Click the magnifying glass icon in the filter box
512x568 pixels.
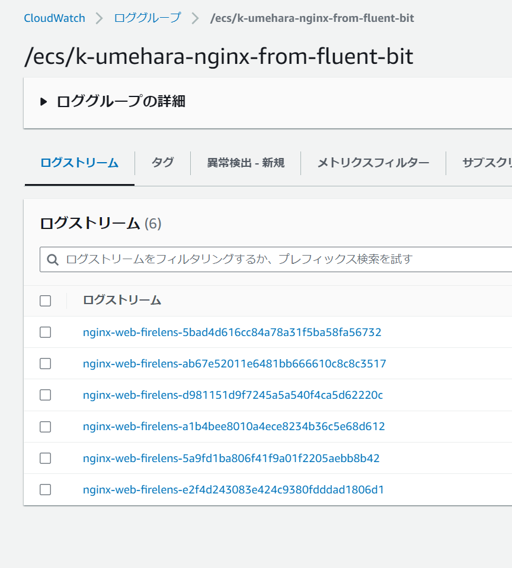53,259
